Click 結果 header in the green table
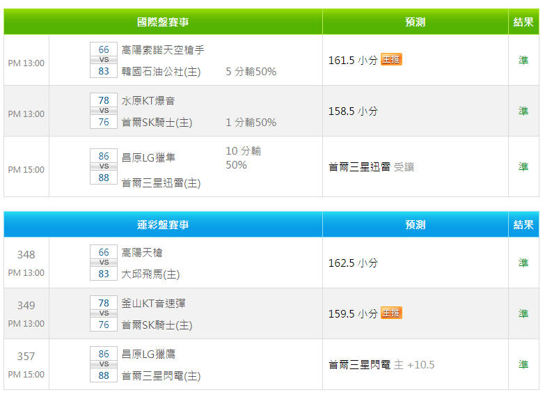 (523, 22)
